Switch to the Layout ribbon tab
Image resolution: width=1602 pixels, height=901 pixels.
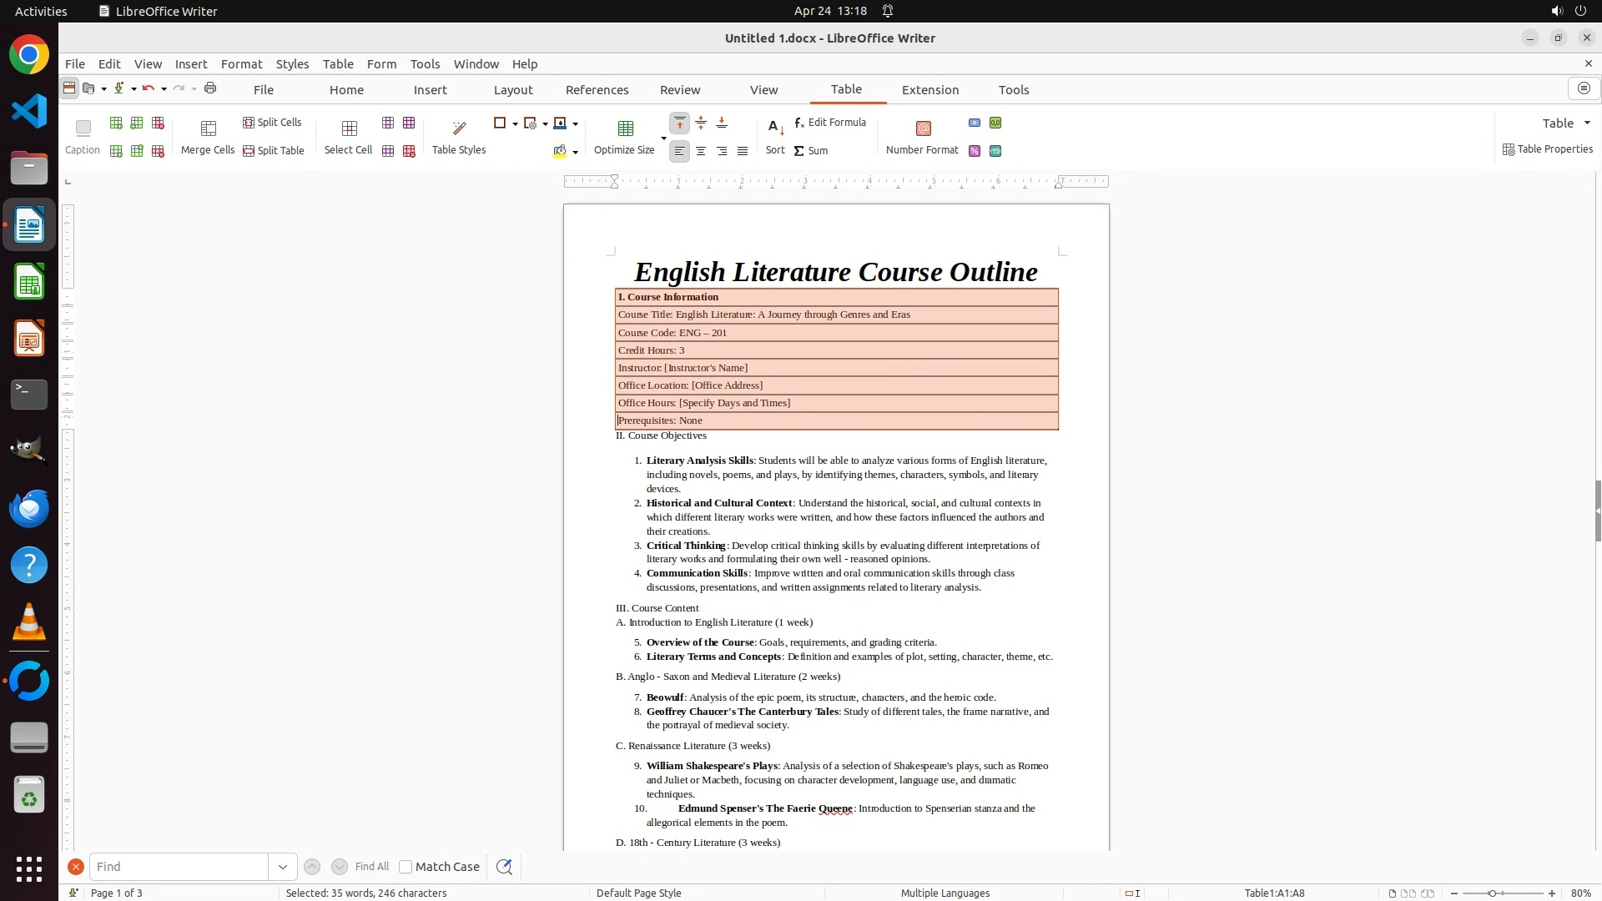tap(512, 90)
